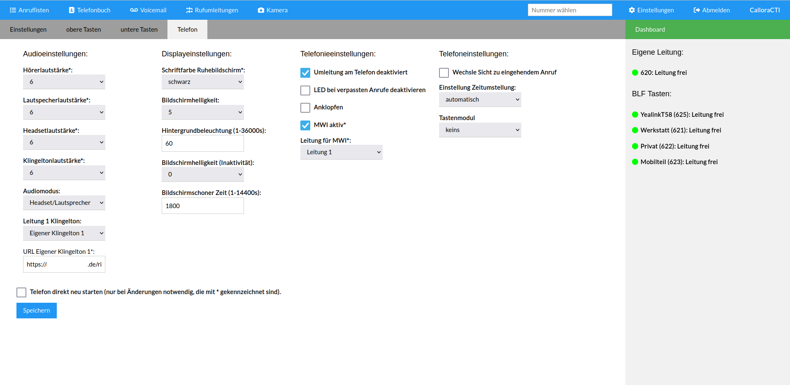The image size is (790, 385).
Task: Click the Nummer wählen input field
Action: coord(570,10)
